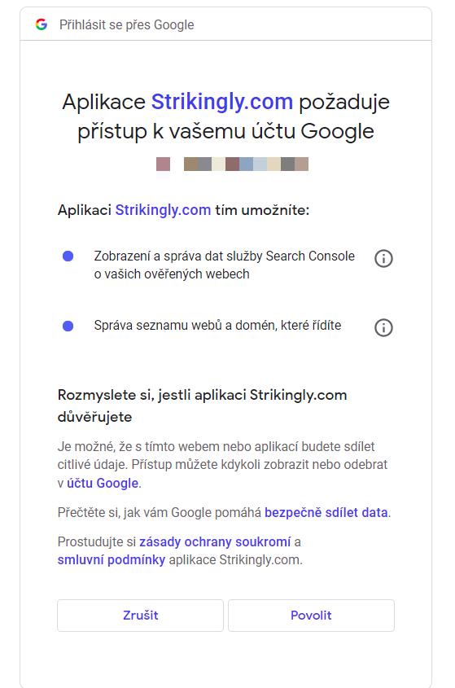Viewport: 455px width, 688px height.
Task: Click the 'Správa seznamu webů a domén' text
Action: pos(217,326)
